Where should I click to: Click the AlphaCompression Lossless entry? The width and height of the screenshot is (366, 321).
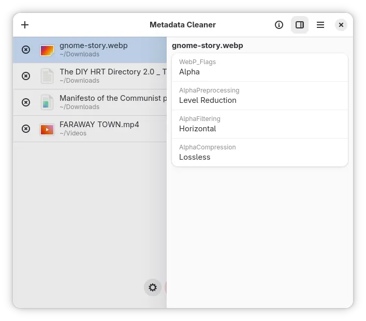coord(260,152)
